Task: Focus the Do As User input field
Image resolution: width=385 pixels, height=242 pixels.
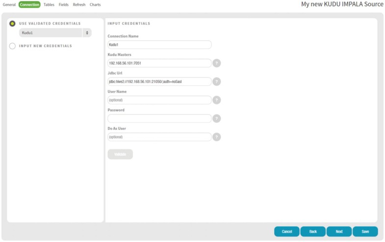Action: tap(159, 137)
